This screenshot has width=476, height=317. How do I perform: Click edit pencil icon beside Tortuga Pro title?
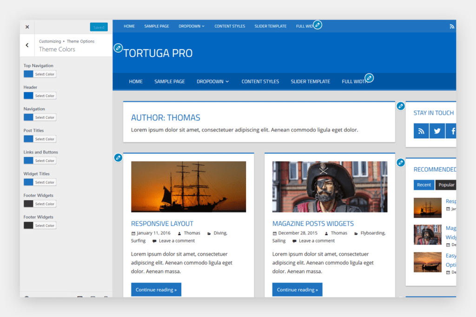118,48
